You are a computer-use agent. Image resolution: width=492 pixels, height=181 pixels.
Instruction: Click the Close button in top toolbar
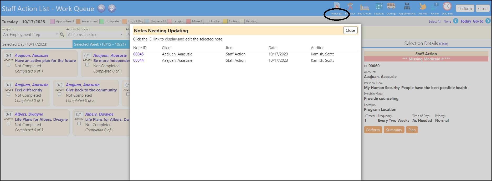point(483,8)
